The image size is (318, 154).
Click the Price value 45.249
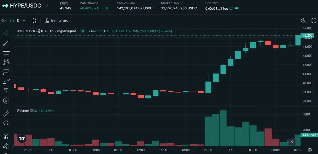[66, 8]
